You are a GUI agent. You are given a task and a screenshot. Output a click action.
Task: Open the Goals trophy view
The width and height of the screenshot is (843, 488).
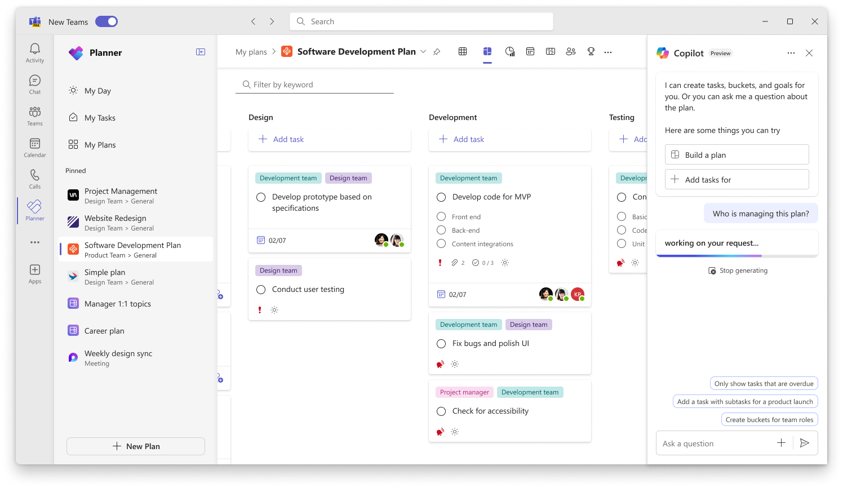(x=591, y=51)
